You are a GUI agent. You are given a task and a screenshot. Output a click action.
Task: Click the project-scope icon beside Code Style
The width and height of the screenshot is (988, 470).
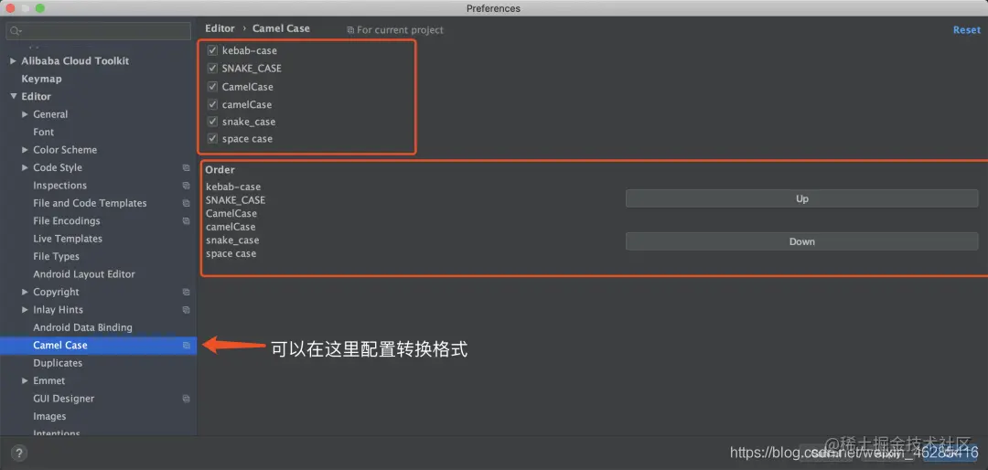click(x=186, y=167)
